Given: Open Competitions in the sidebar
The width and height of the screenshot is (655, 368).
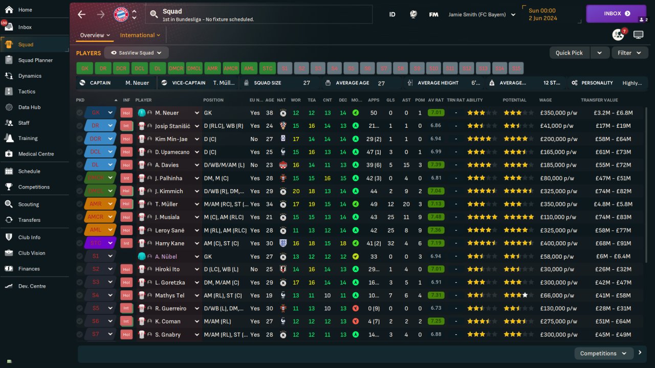Looking at the screenshot, I should [x=34, y=187].
